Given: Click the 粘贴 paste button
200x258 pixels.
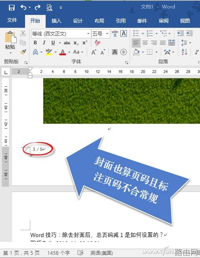Looking at the screenshot, I should tap(10, 40).
